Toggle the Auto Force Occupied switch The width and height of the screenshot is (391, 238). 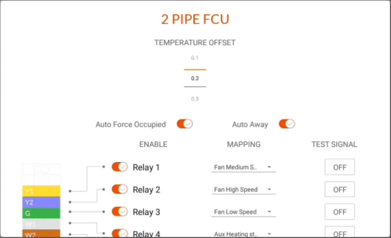pyautogui.click(x=185, y=124)
